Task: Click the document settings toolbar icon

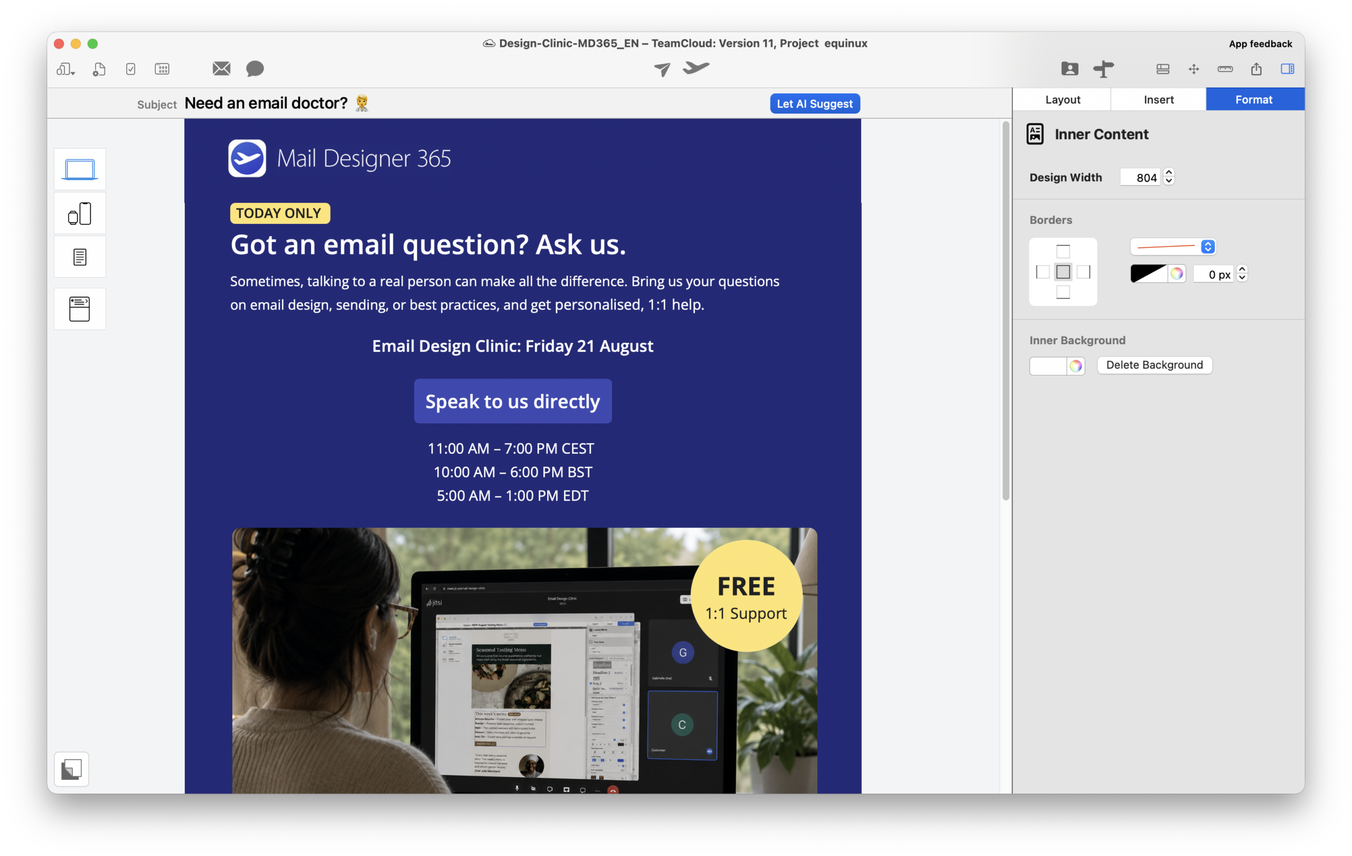Action: tap(99, 69)
